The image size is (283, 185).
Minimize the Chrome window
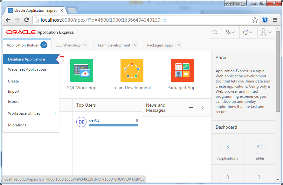[x=254, y=4]
